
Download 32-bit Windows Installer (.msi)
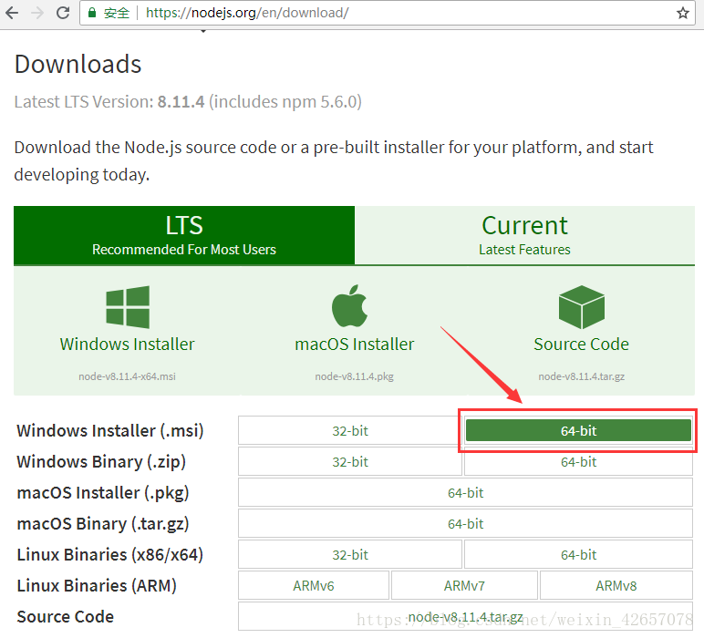coord(350,431)
